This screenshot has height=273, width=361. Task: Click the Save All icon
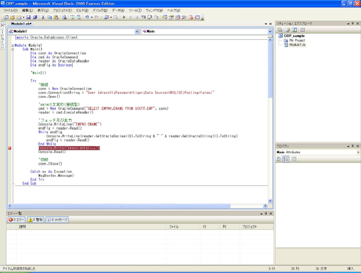coord(35,17)
